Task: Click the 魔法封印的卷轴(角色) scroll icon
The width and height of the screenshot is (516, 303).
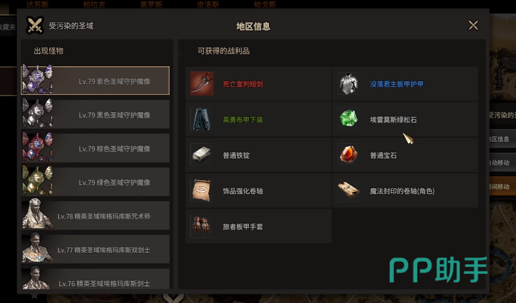Action: [348, 190]
